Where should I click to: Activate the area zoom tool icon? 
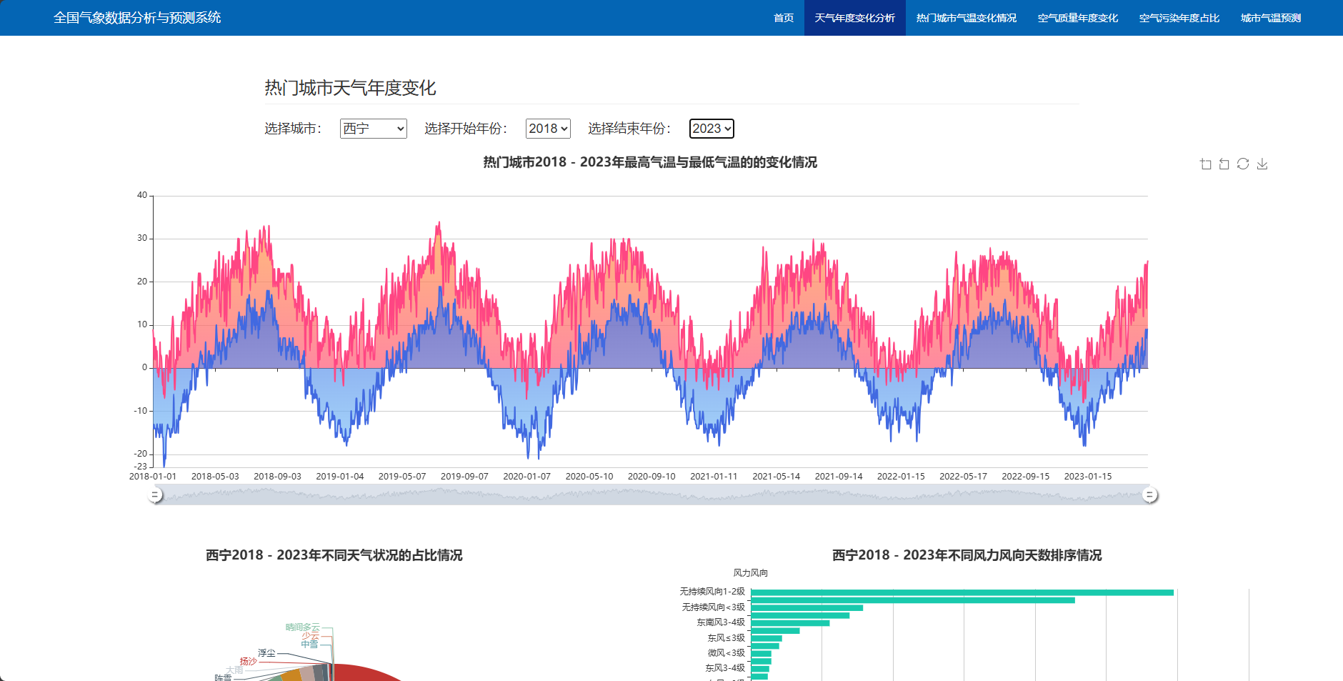(x=1206, y=164)
